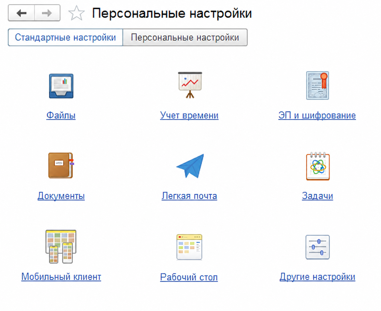Follow the Учет времени link
The width and height of the screenshot is (381, 311).
click(x=189, y=115)
